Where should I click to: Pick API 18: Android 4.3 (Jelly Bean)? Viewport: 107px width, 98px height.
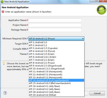tap(56, 92)
